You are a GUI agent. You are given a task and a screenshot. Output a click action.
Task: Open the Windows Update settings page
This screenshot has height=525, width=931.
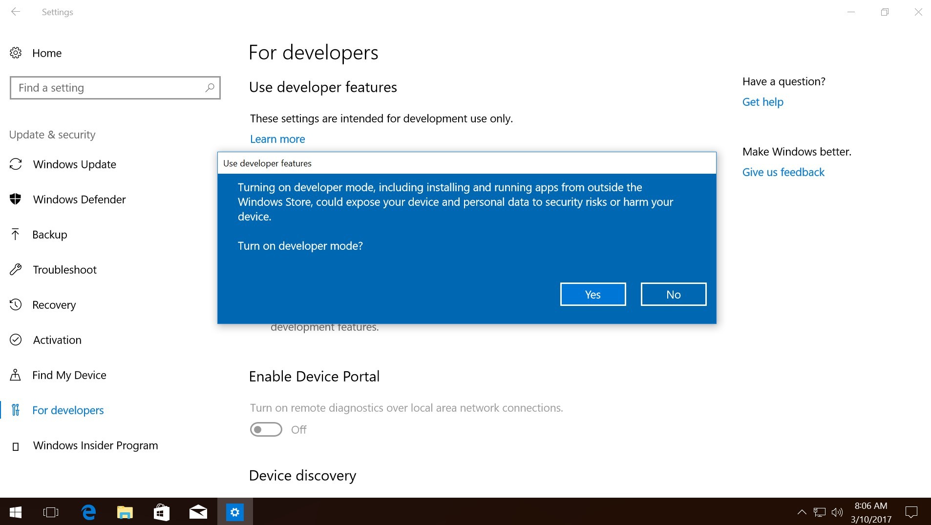click(x=74, y=164)
